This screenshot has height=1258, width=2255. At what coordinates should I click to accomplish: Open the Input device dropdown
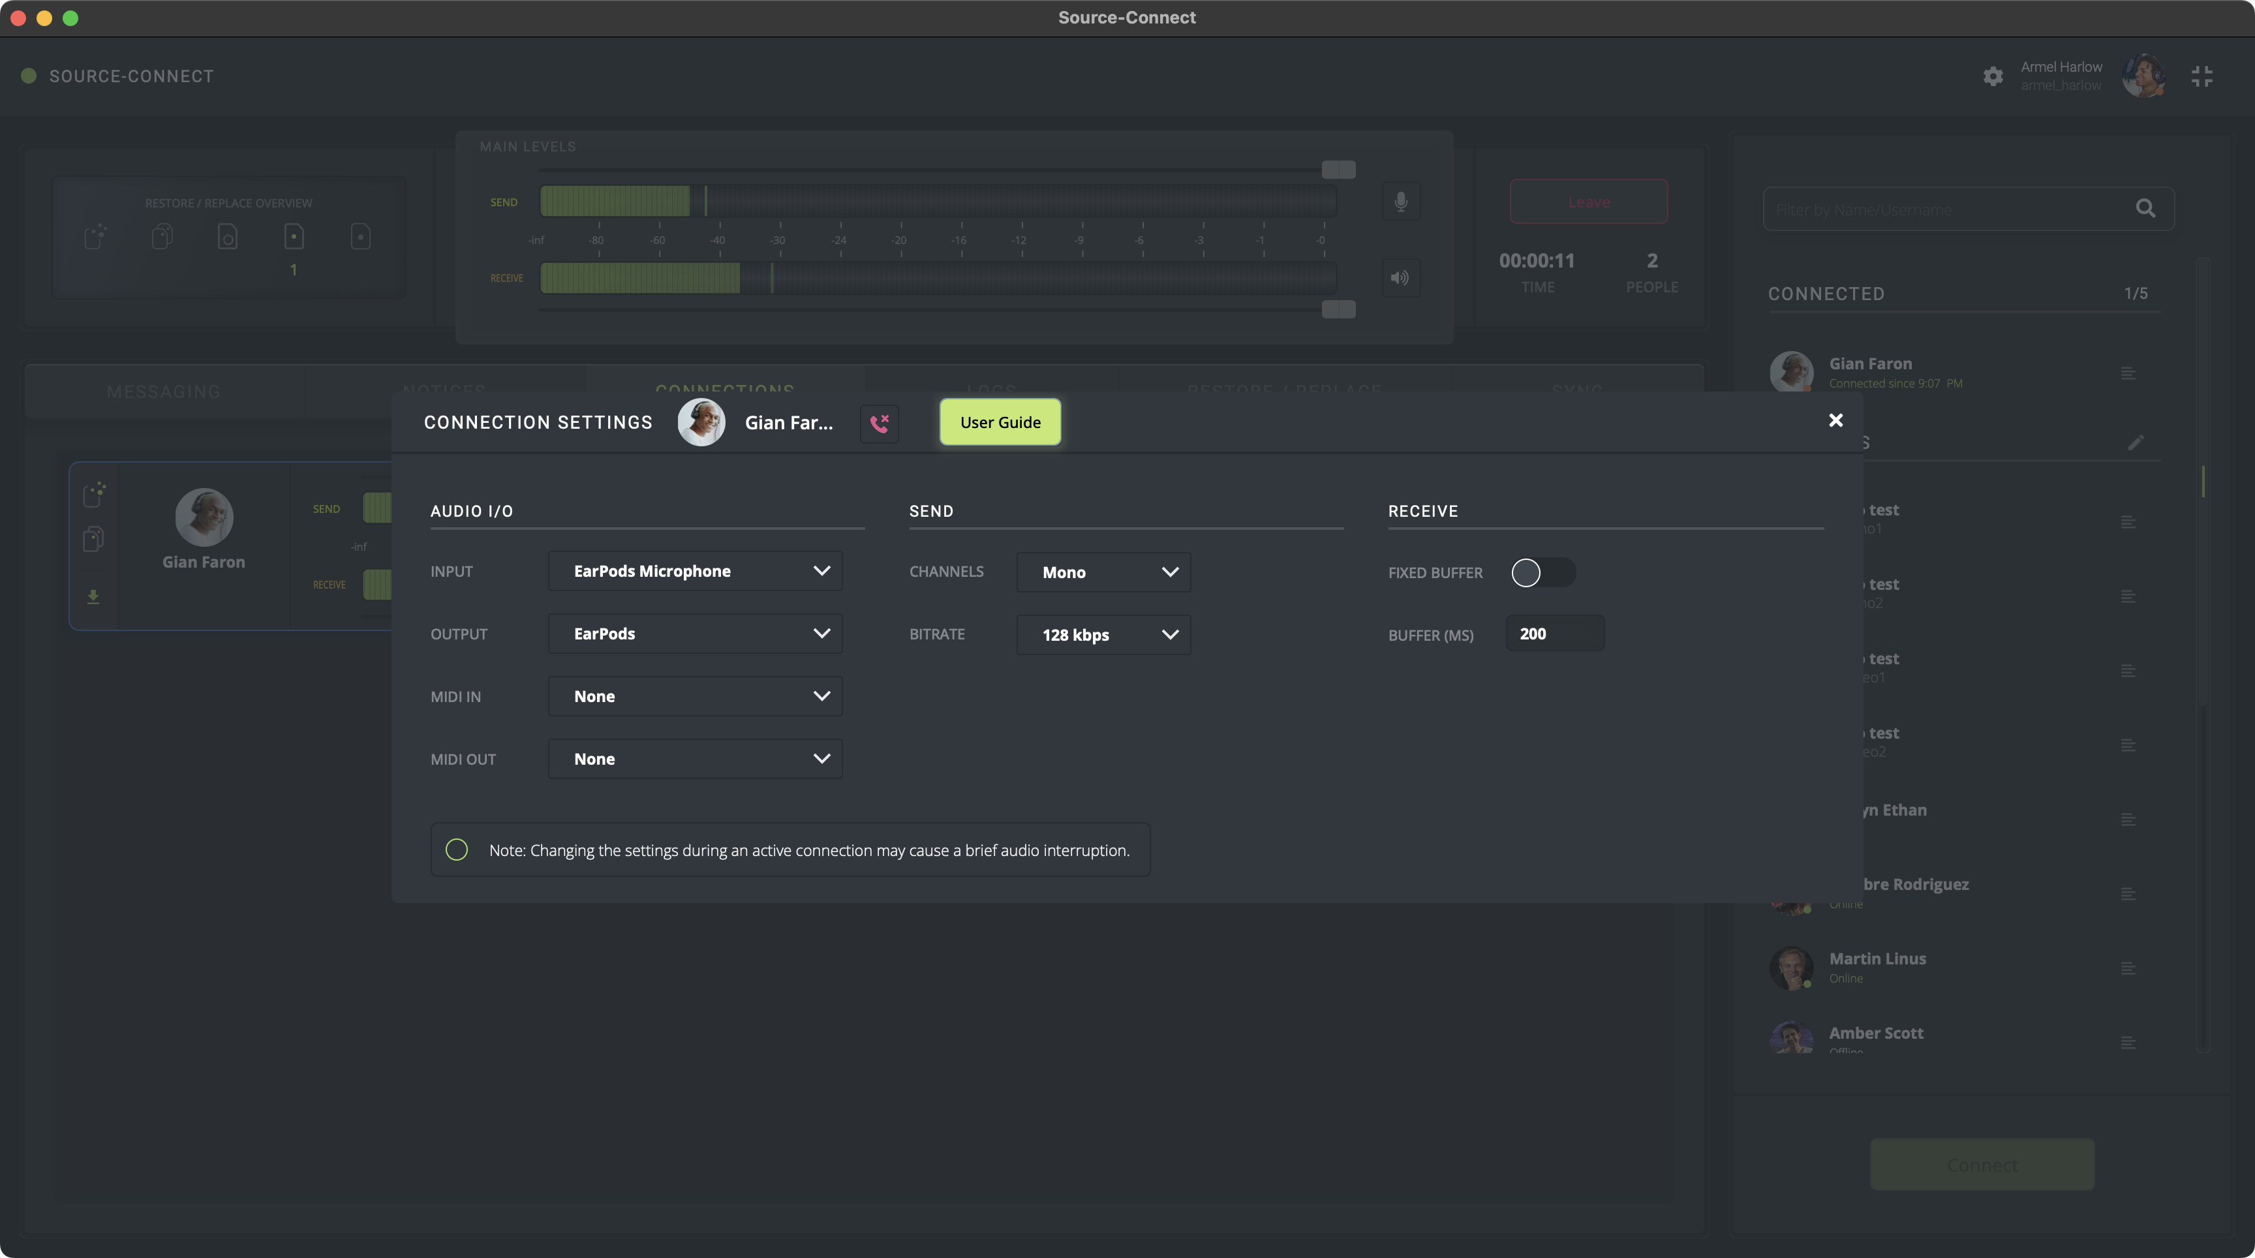(x=695, y=571)
